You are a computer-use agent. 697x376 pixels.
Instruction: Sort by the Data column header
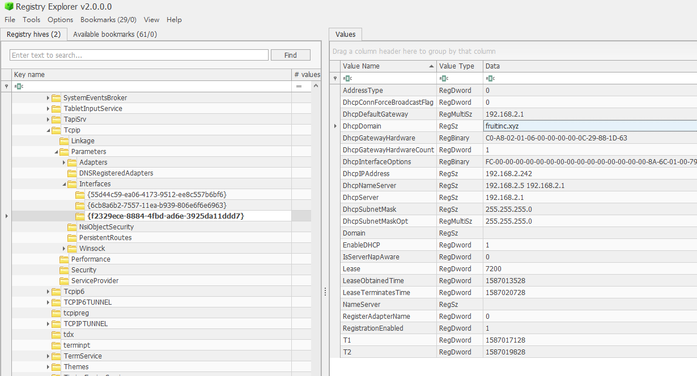pyautogui.click(x=590, y=66)
